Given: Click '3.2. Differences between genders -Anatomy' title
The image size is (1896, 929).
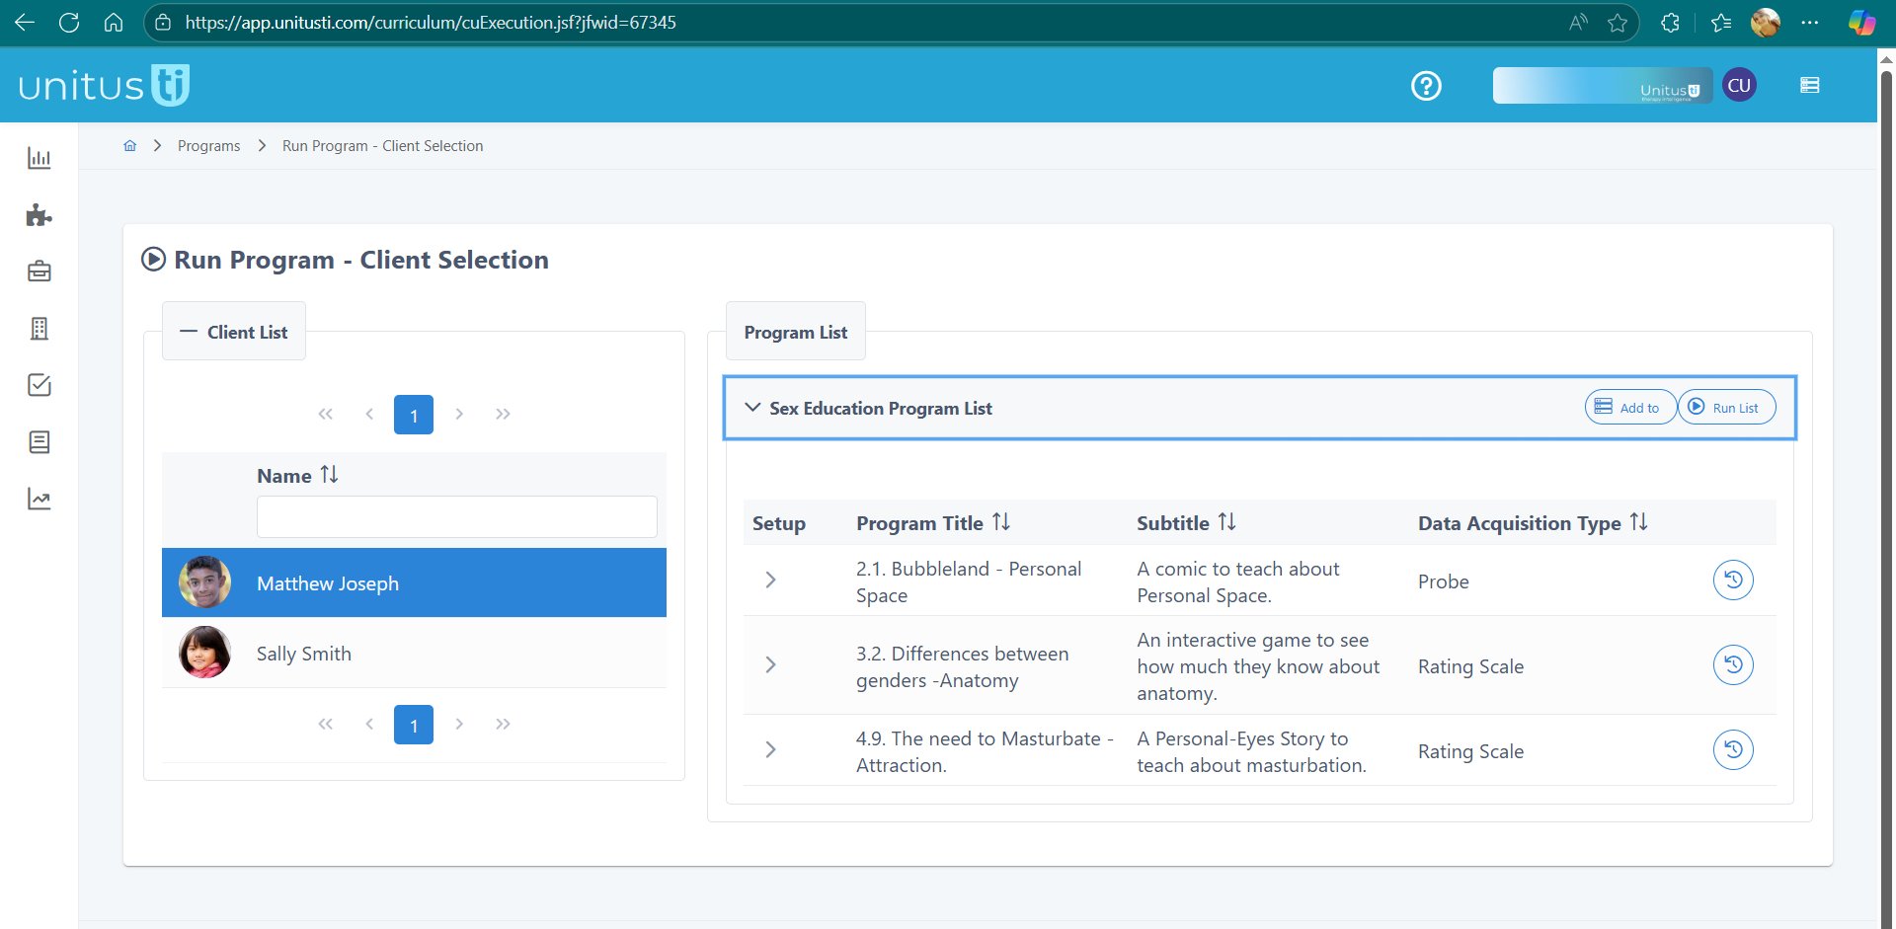Looking at the screenshot, I should coord(962,666).
